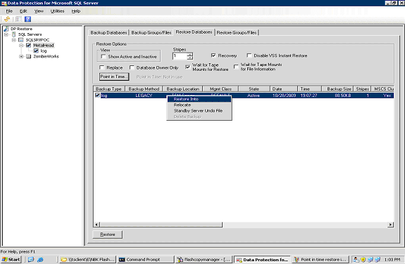405x264 pixels.
Task: Click the horizontal scrollbar thumb
Action: pos(161,225)
